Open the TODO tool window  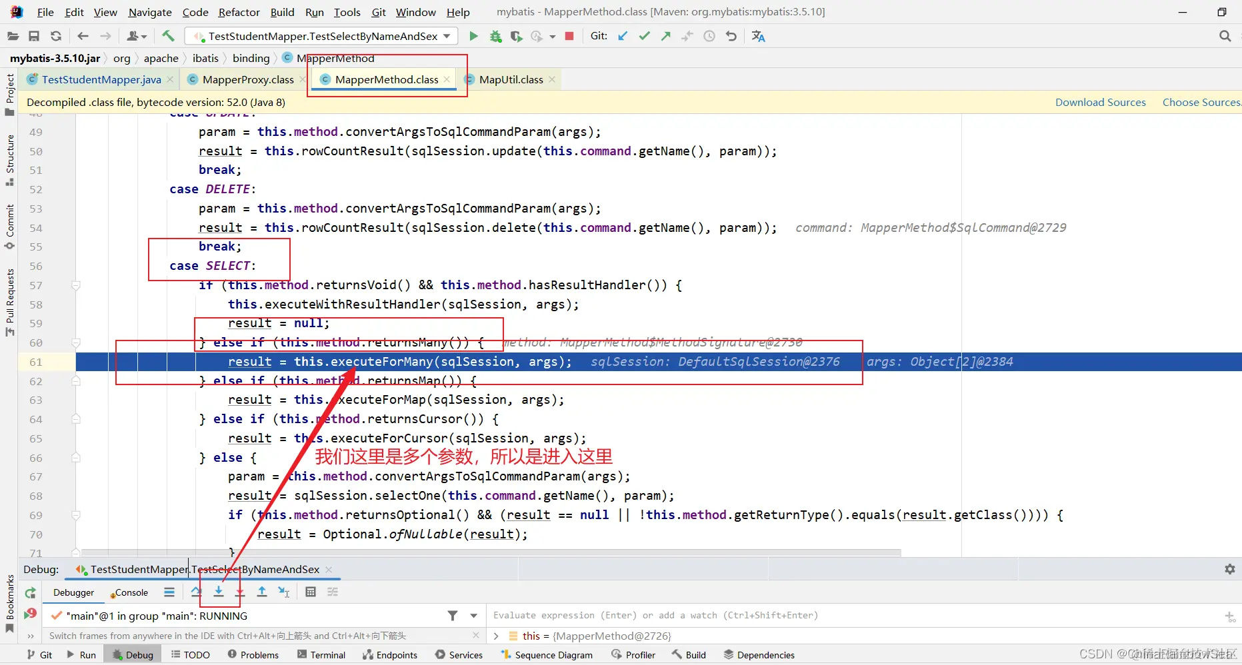click(191, 655)
